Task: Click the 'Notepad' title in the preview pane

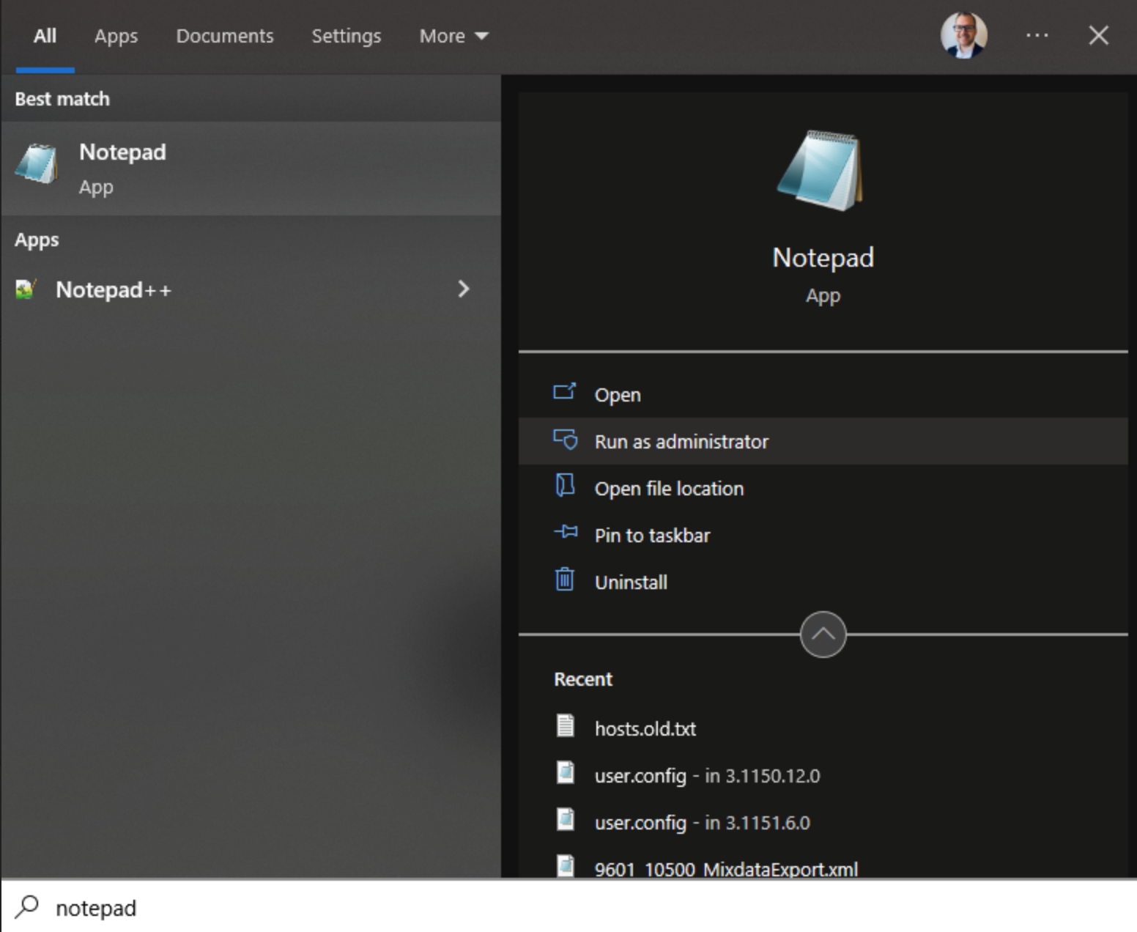Action: click(823, 258)
